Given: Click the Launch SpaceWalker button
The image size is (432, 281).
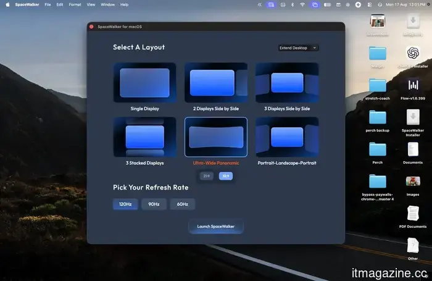Looking at the screenshot, I should tap(216, 227).
